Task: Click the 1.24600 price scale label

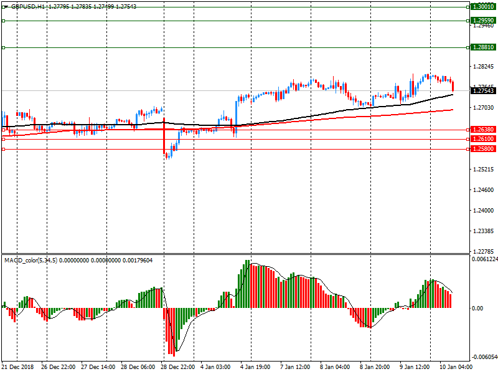Action: [483, 190]
